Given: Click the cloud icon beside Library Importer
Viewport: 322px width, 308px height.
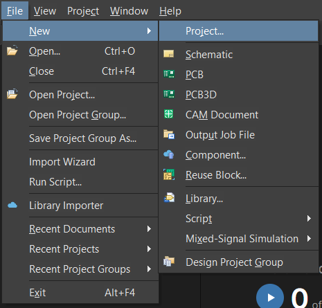Looking at the screenshot, I should [12, 205].
